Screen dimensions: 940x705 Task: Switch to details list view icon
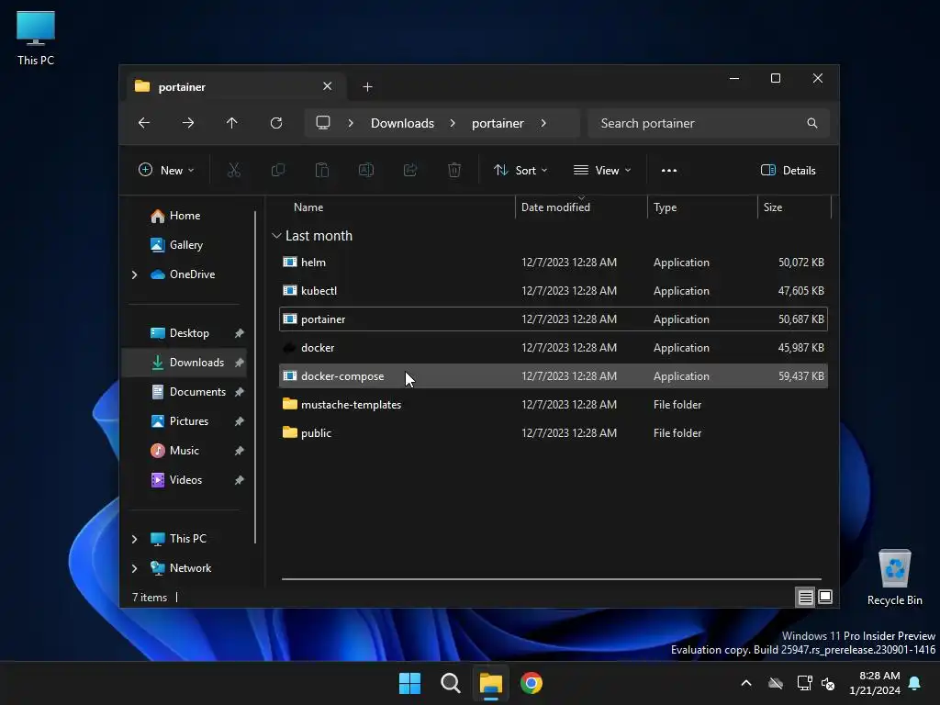805,597
